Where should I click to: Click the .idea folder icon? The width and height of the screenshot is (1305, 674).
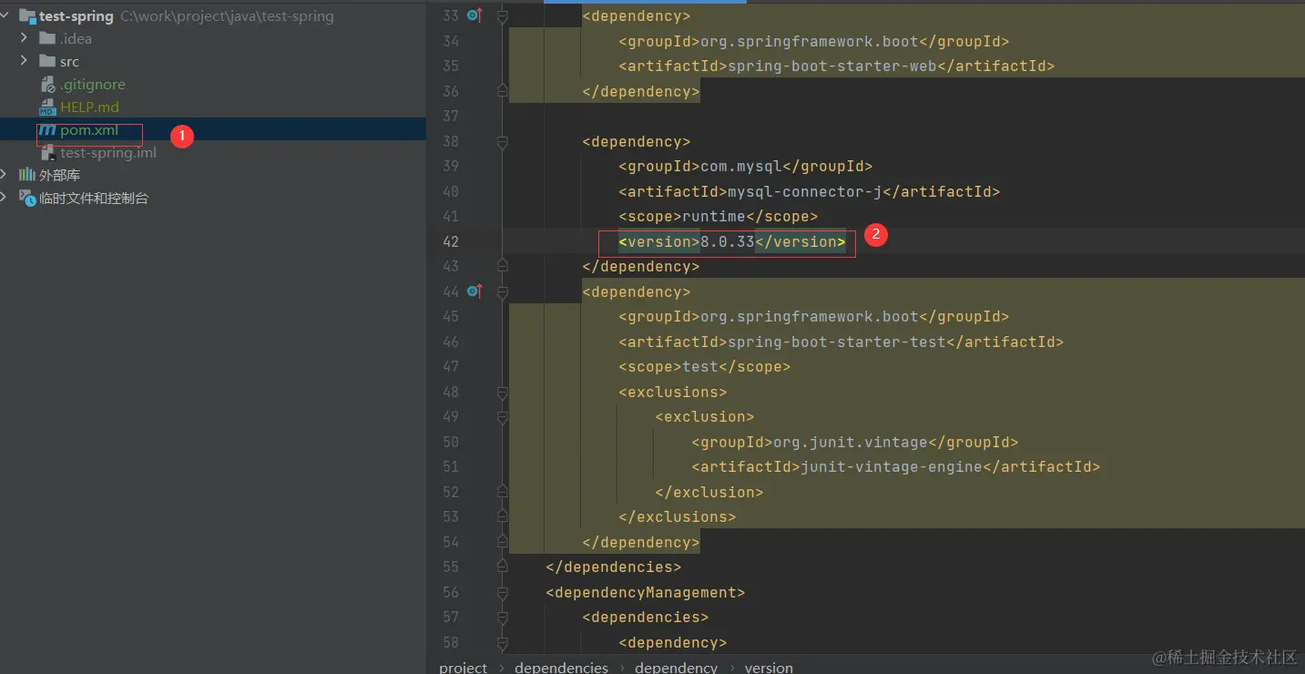(47, 38)
